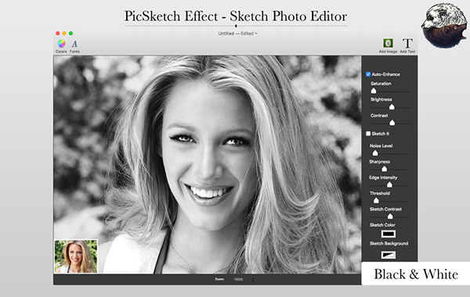
Task: Click the Contrast slider handle
Action: click(x=392, y=123)
